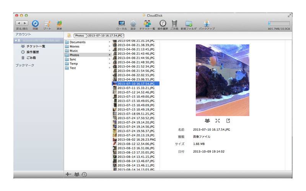This screenshot has height=191, width=306.
Task: Select file 2013-04-06 21.43.46.JPG
Action: point(136,53)
